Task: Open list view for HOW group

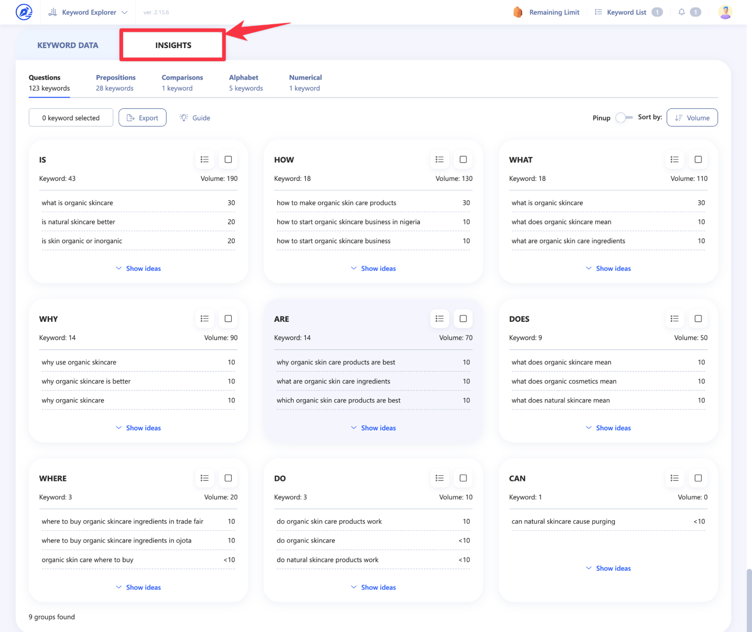Action: 439,159
